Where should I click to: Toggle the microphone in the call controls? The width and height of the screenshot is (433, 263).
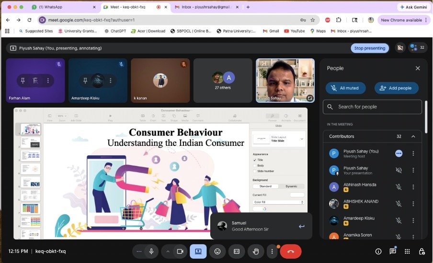151,252
